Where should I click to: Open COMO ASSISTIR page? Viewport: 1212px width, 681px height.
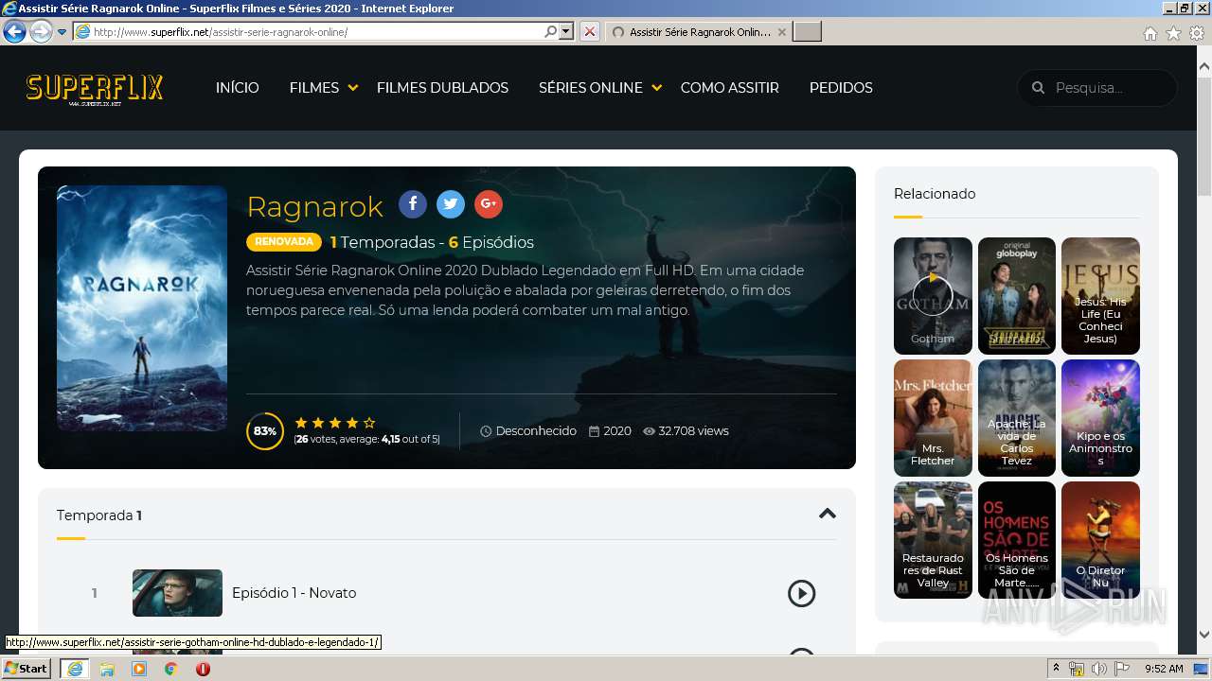click(730, 88)
